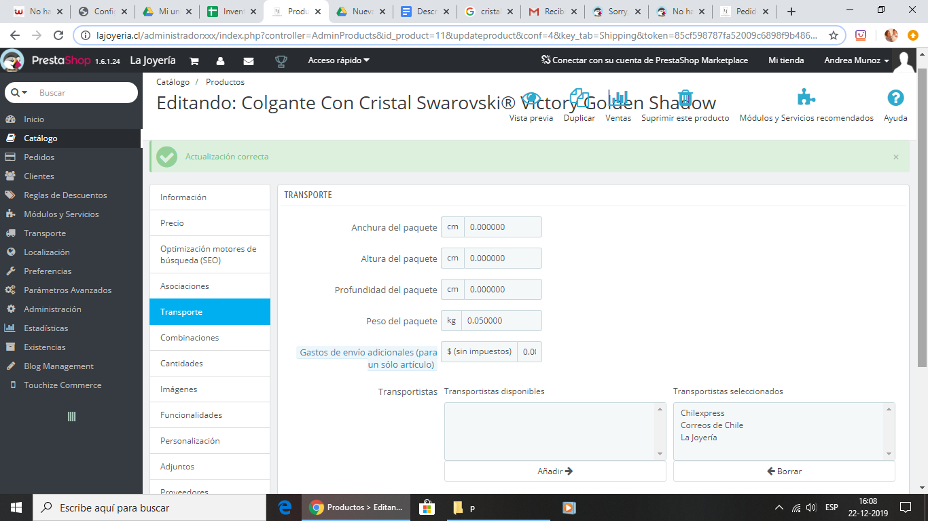Viewport: 928px width, 521px height.
Task: Open Módulos y Servicios in the sidebar
Action: point(71,214)
